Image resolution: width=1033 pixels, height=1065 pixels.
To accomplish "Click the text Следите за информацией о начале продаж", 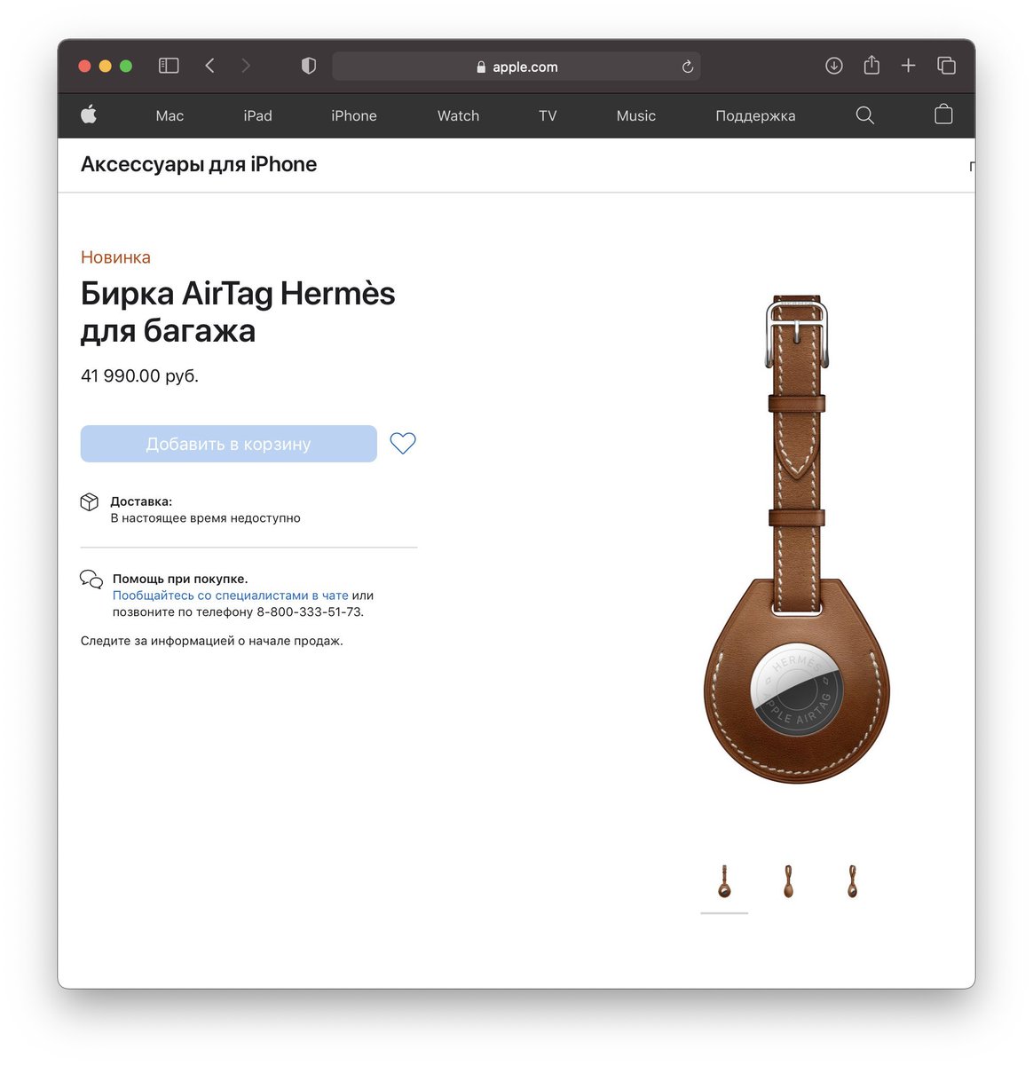I will point(212,641).
